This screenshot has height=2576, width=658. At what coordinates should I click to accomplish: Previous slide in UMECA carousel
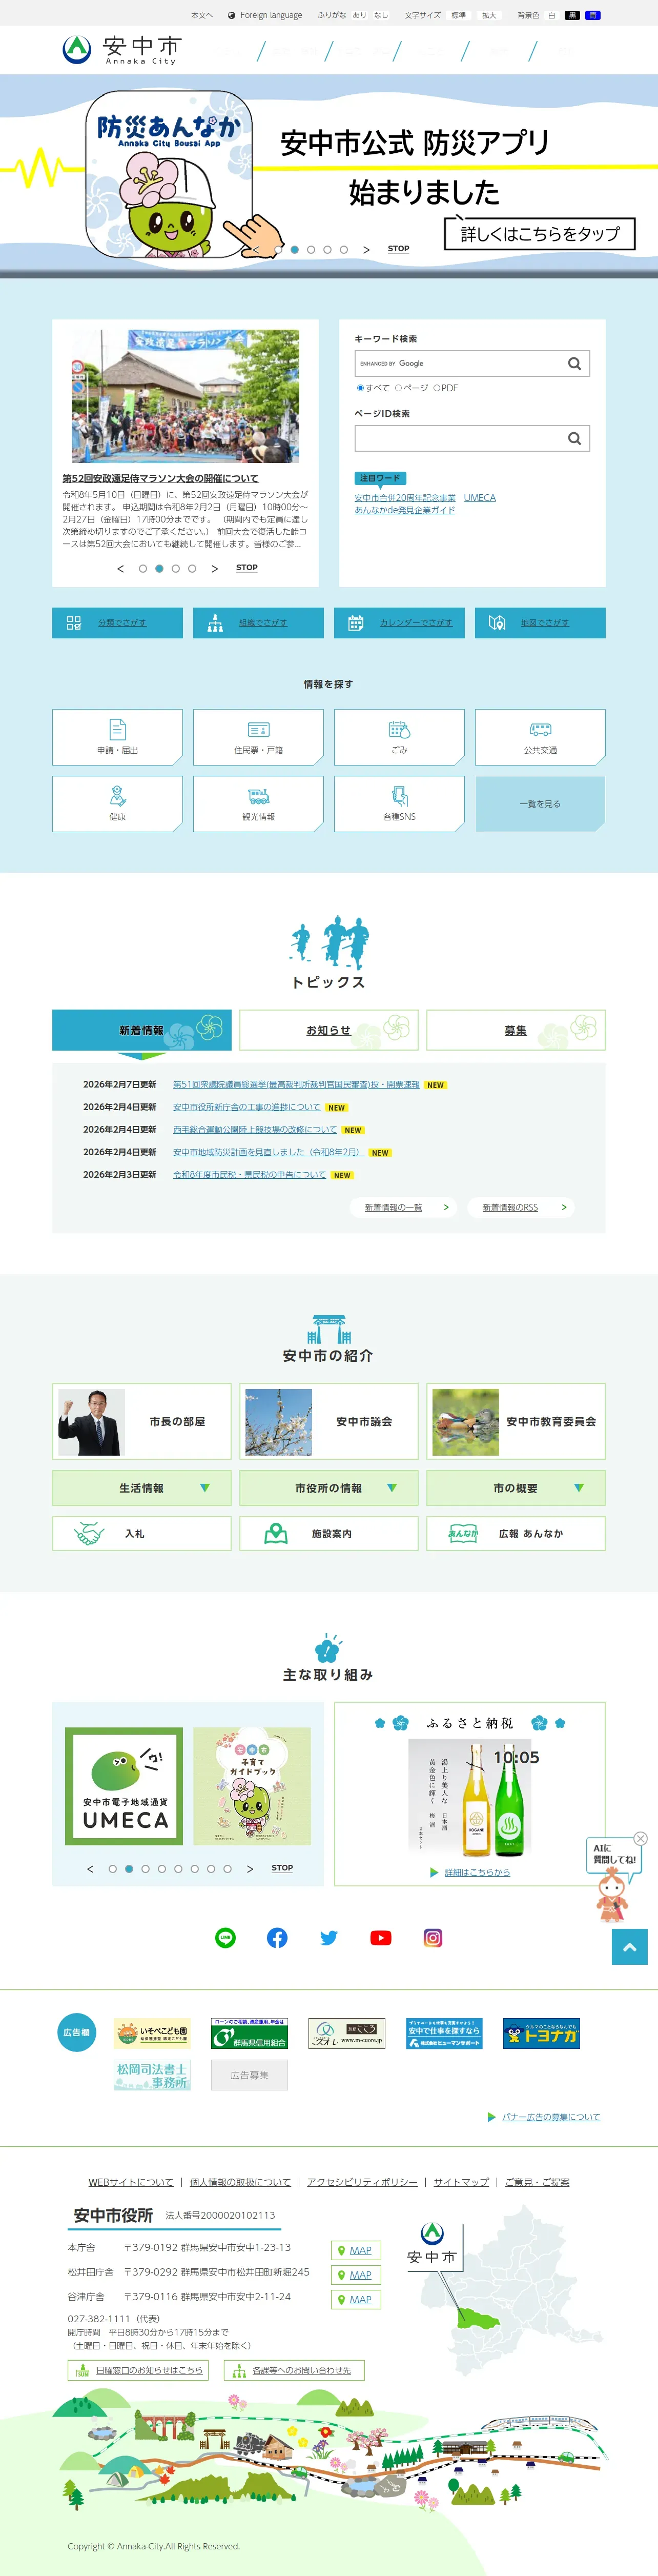click(x=90, y=1869)
